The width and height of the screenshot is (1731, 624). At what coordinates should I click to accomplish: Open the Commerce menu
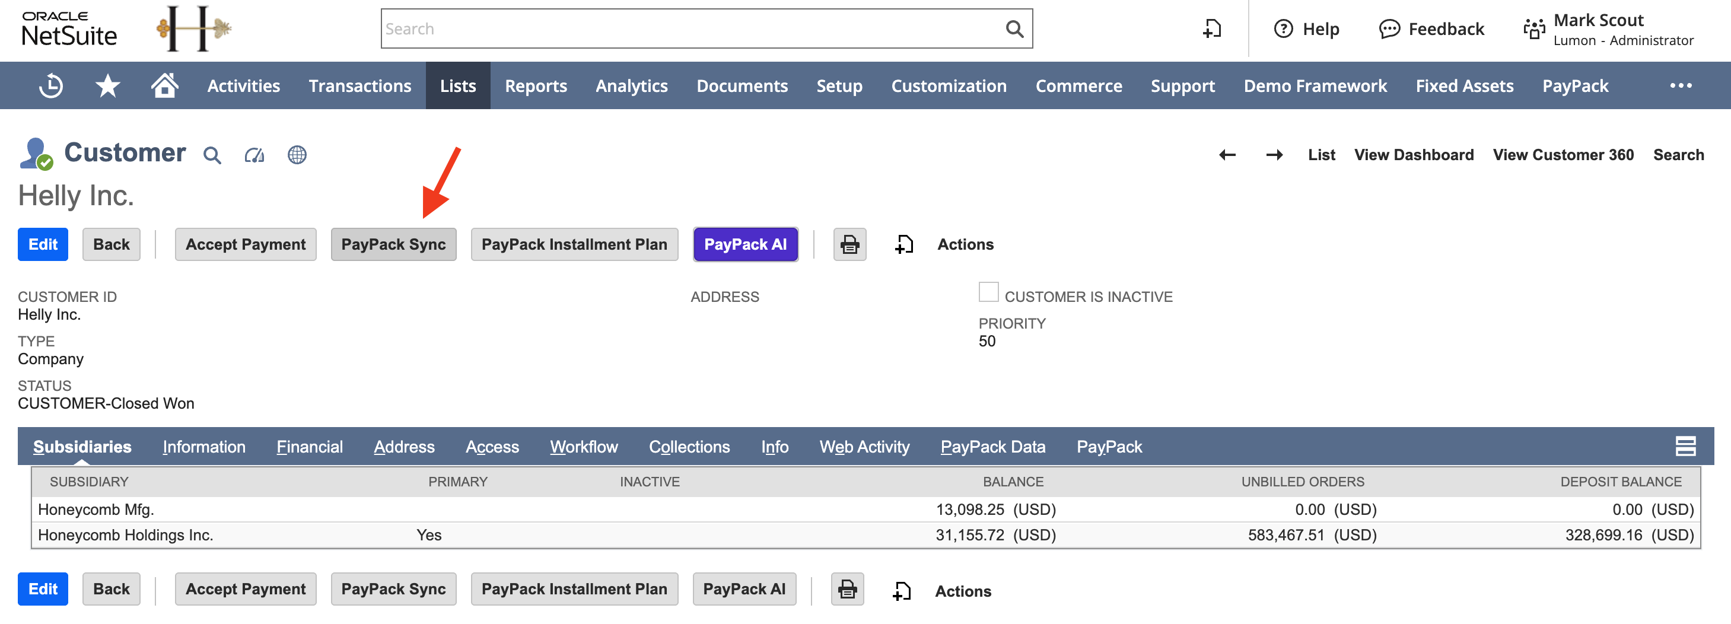(1078, 86)
